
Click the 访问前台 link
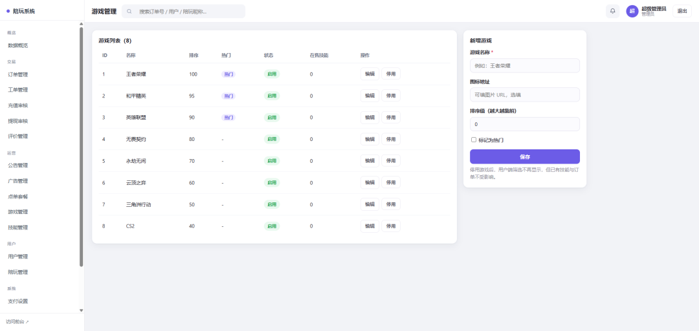[17, 322]
